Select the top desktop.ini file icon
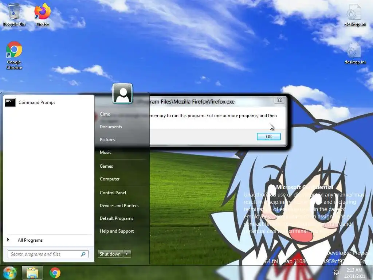 tap(355, 15)
